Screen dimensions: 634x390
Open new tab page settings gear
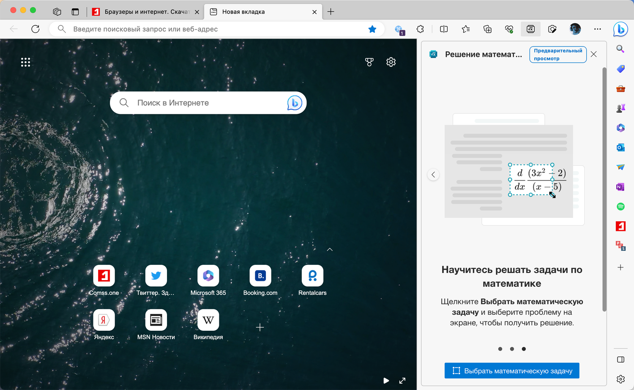[391, 62]
